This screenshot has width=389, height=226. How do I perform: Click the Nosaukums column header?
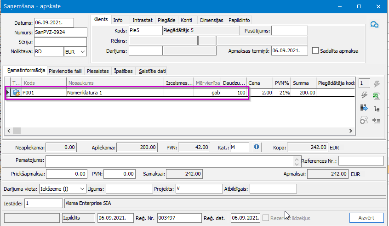115,83
